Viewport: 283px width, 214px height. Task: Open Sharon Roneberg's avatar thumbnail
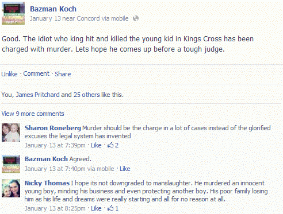click(x=11, y=133)
